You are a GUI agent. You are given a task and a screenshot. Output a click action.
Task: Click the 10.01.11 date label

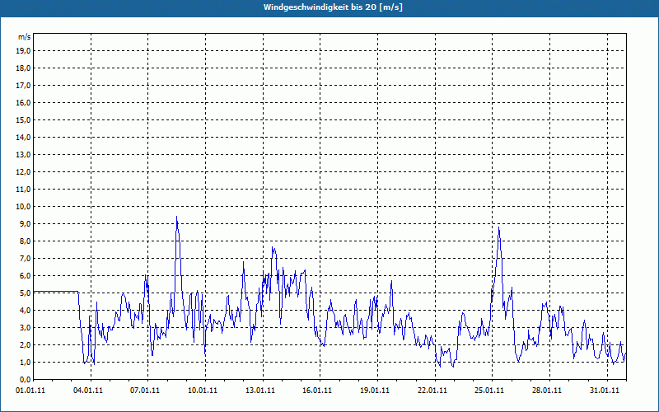click(203, 390)
